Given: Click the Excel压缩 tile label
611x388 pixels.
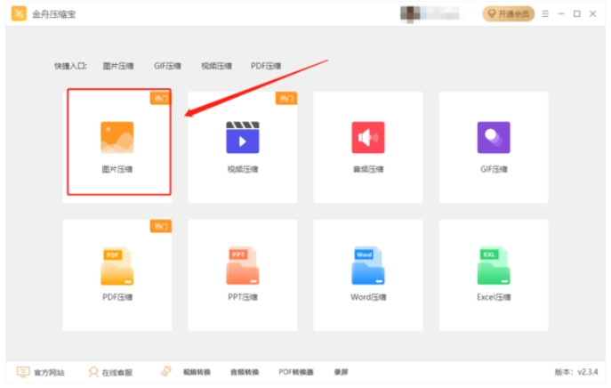Looking at the screenshot, I should pyautogui.click(x=494, y=297).
